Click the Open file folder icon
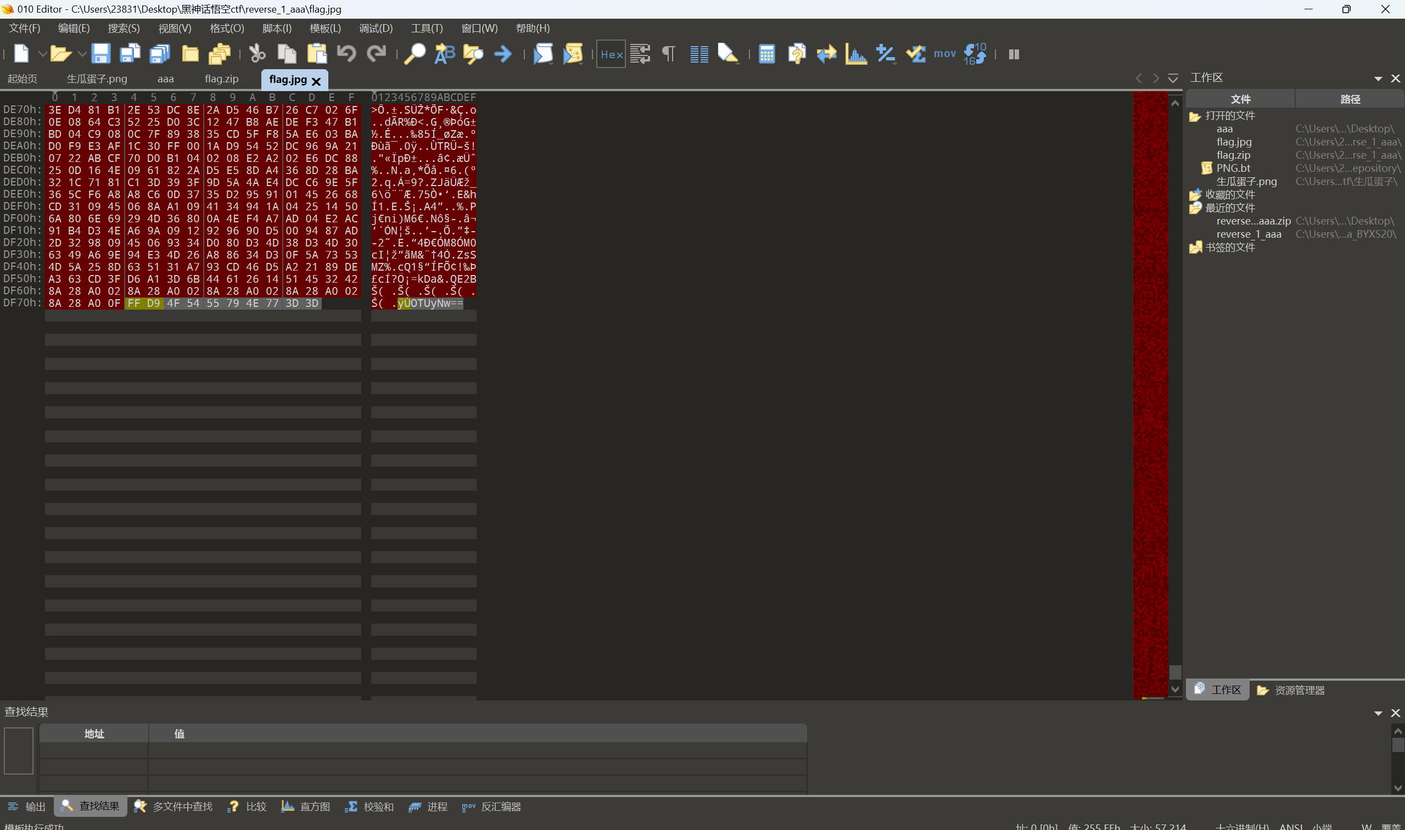The width and height of the screenshot is (1405, 830). [x=60, y=54]
